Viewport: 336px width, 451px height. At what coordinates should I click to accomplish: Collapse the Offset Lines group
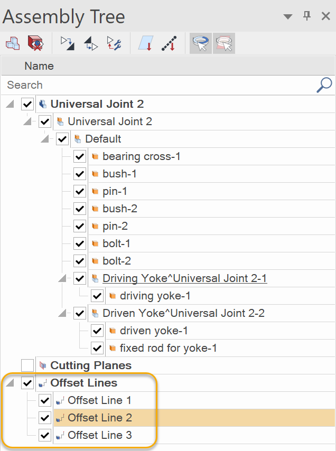click(10, 383)
